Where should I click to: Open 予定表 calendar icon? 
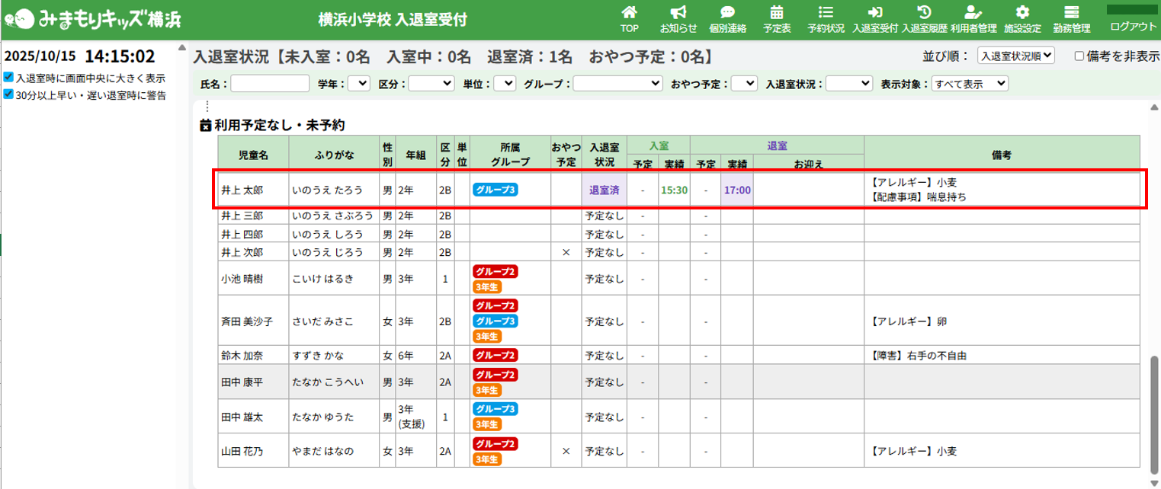click(x=777, y=13)
